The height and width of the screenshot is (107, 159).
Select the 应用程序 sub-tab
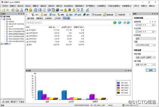pos(49,18)
